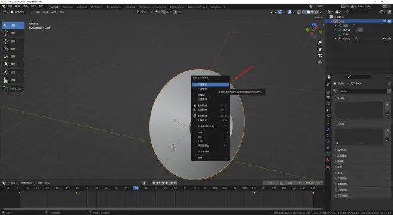Open the outliner filter funnel dropdown
Viewport: 393px width, 215px height.
point(383,12)
